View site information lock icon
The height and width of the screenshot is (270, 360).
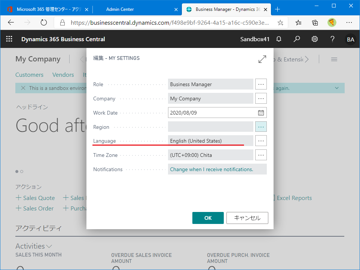click(62, 22)
